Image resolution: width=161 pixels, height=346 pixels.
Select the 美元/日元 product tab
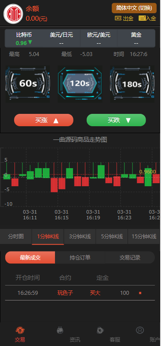(62, 38)
